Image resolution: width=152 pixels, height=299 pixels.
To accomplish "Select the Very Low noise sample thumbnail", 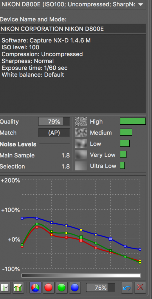I will (81, 155).
